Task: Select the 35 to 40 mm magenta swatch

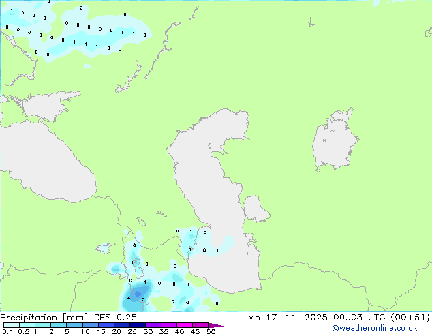Action: click(169, 325)
